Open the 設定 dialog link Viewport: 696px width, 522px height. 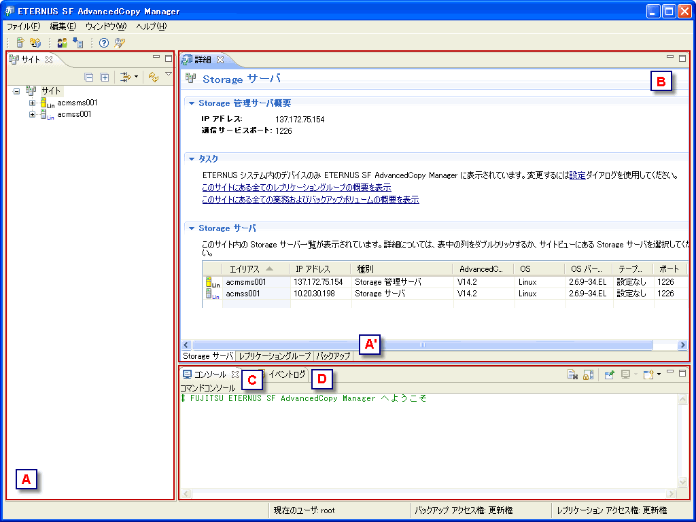pos(578,175)
